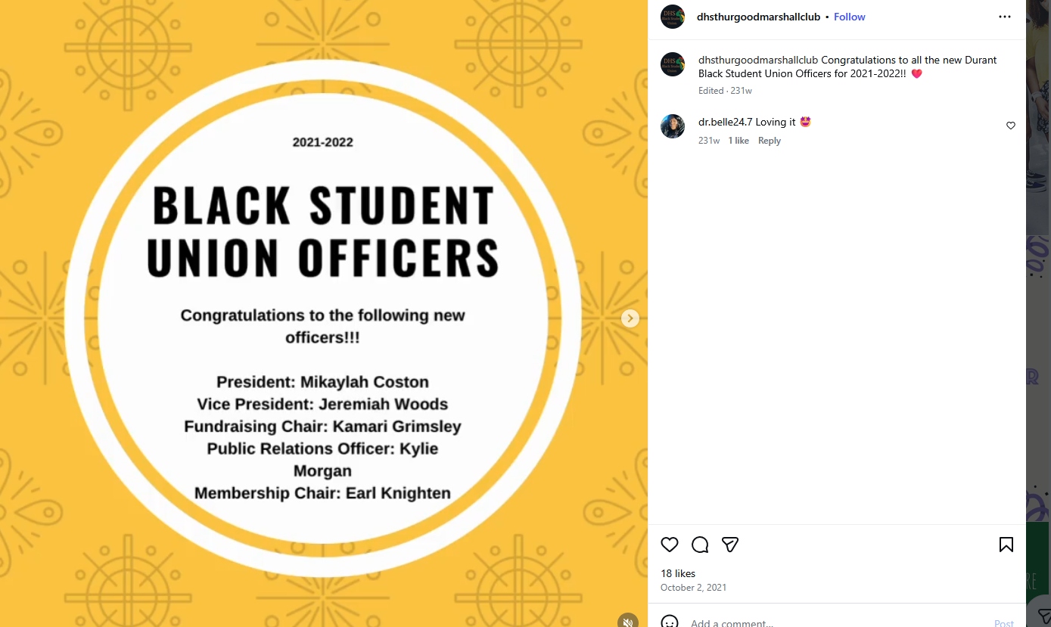Click the 231w timestamp on the comment
The height and width of the screenshot is (627, 1051).
709,141
